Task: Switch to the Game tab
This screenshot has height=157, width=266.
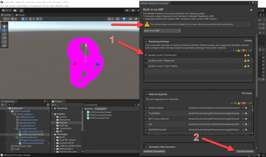Action: coord(20,15)
